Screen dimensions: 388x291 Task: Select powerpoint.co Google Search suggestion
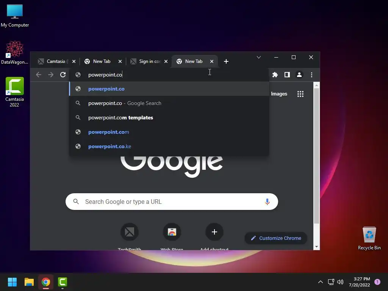click(169, 103)
